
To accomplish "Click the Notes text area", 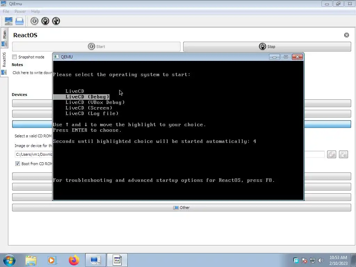I will pyautogui.click(x=32, y=73).
